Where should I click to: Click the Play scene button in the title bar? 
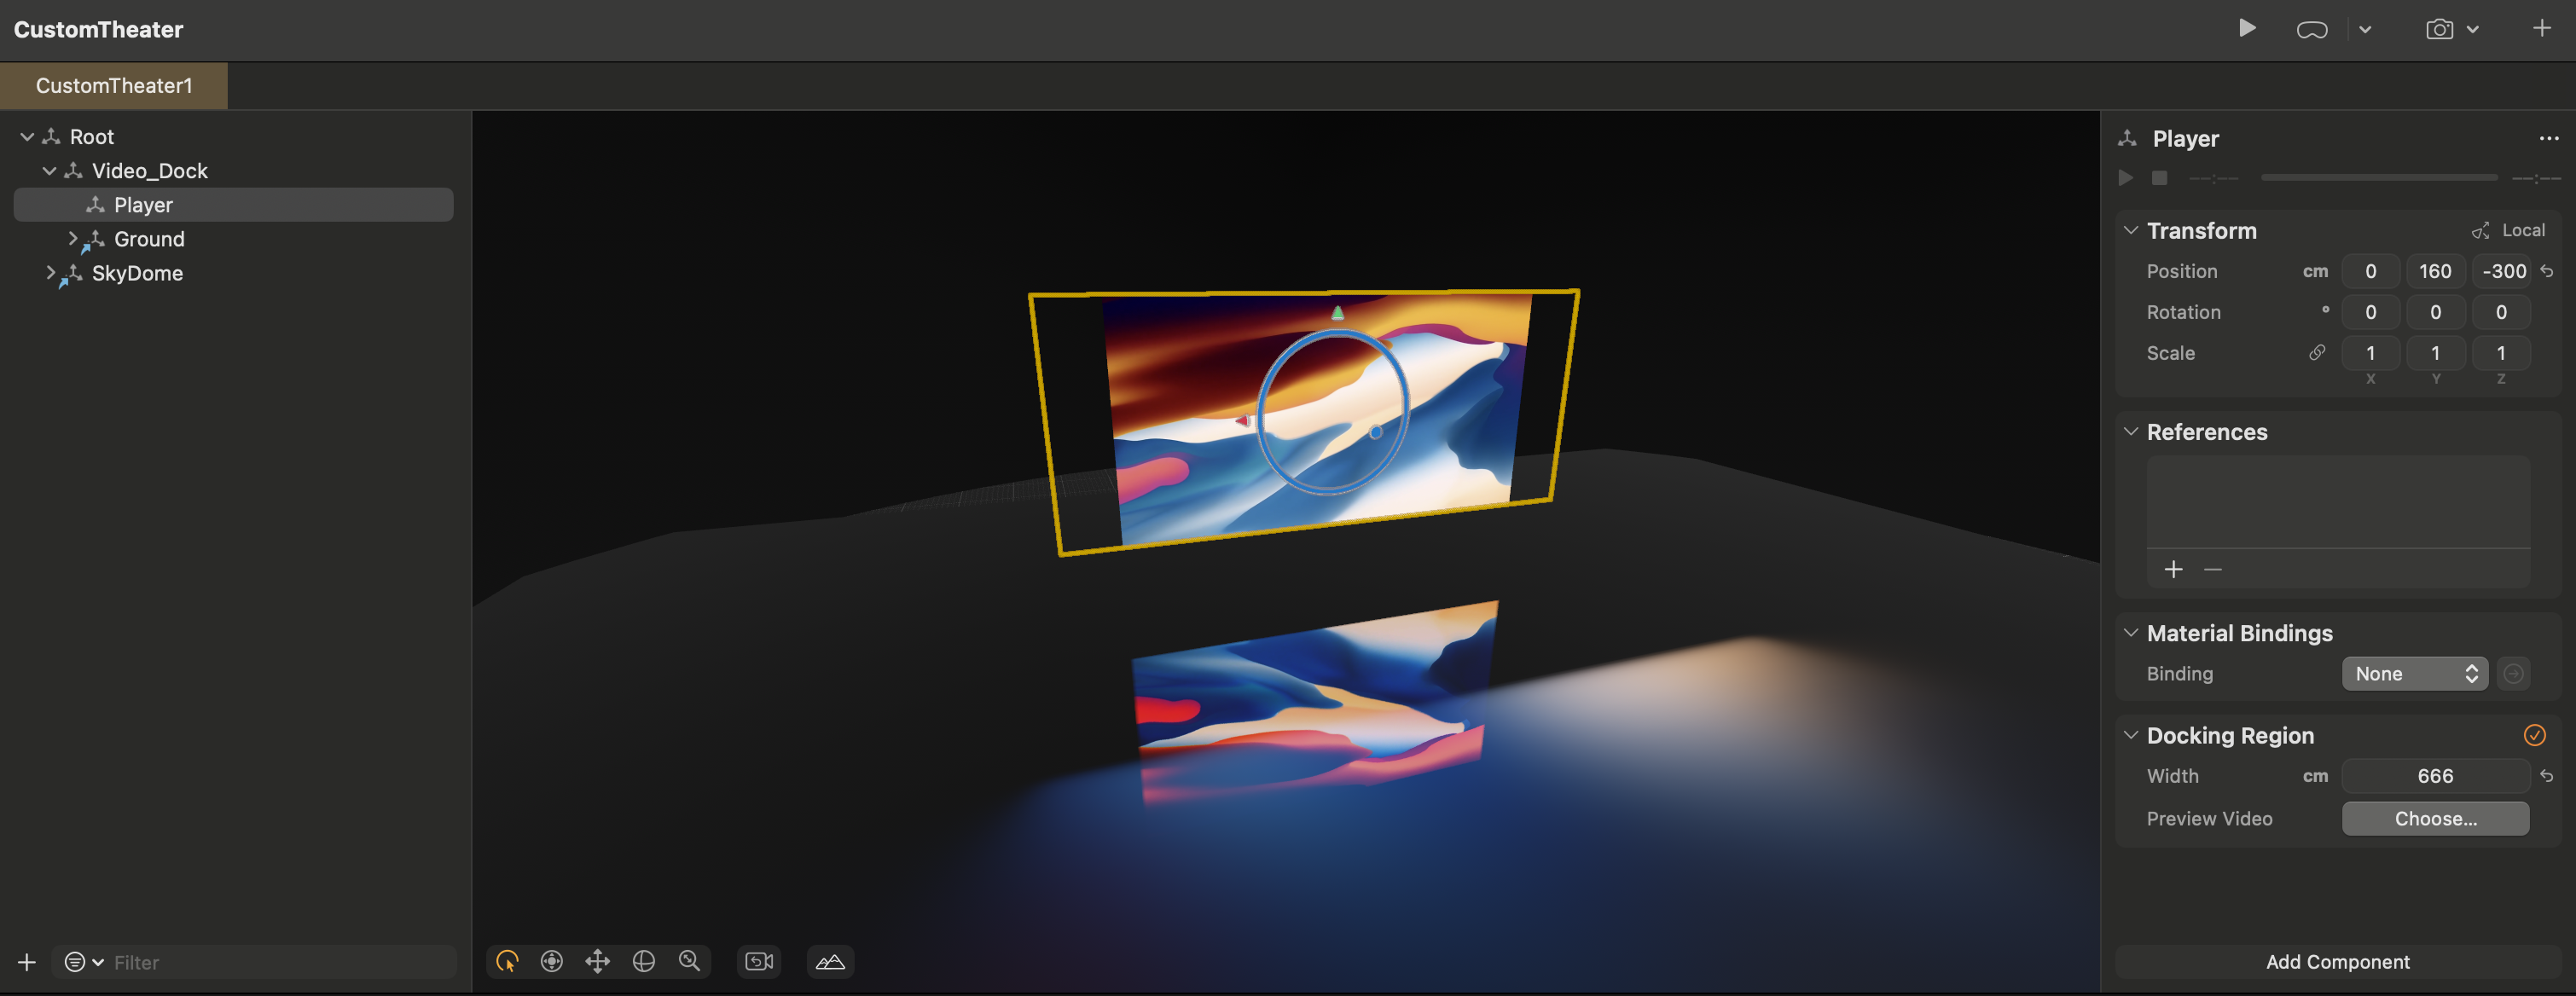[2247, 28]
